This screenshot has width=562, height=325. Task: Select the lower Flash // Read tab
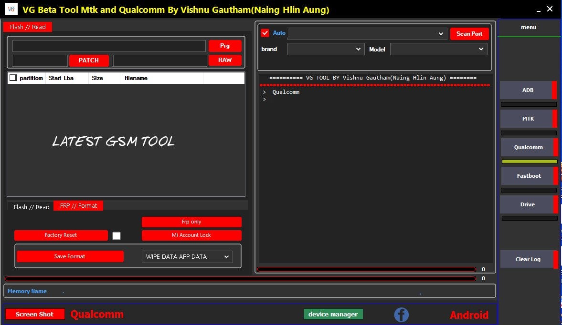31,207
